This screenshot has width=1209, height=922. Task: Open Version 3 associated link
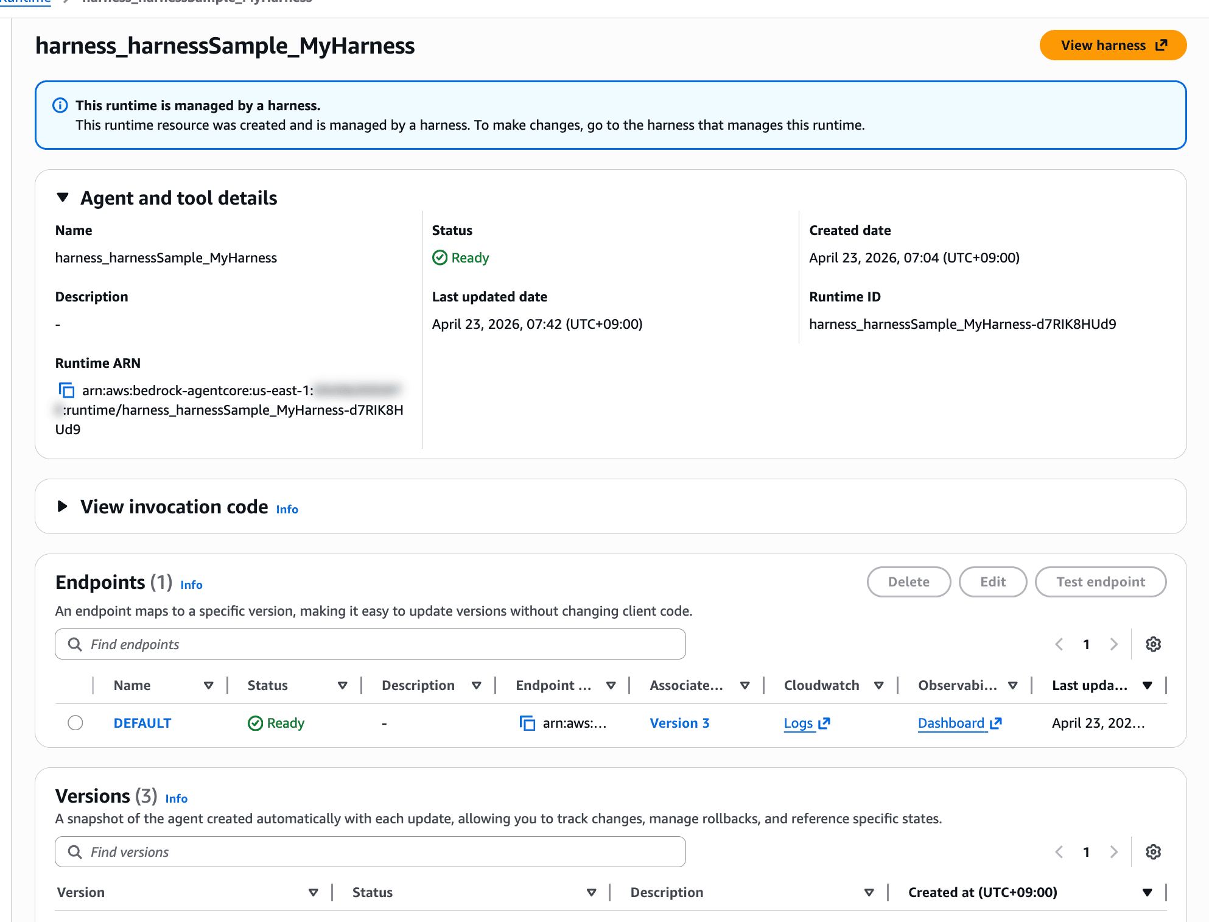coord(679,723)
